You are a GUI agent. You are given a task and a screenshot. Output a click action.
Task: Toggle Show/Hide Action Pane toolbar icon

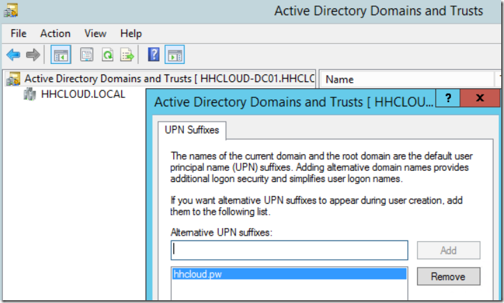pos(175,55)
